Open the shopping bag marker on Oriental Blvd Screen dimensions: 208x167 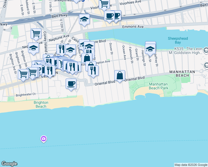pyautogui.click(x=120, y=76)
